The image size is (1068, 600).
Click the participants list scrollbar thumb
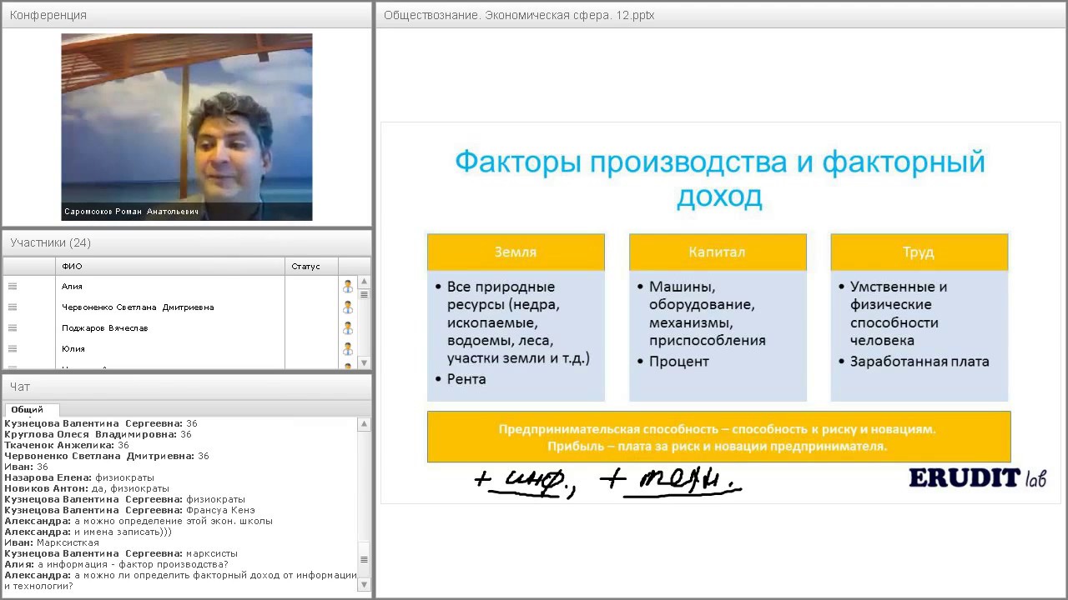364,294
